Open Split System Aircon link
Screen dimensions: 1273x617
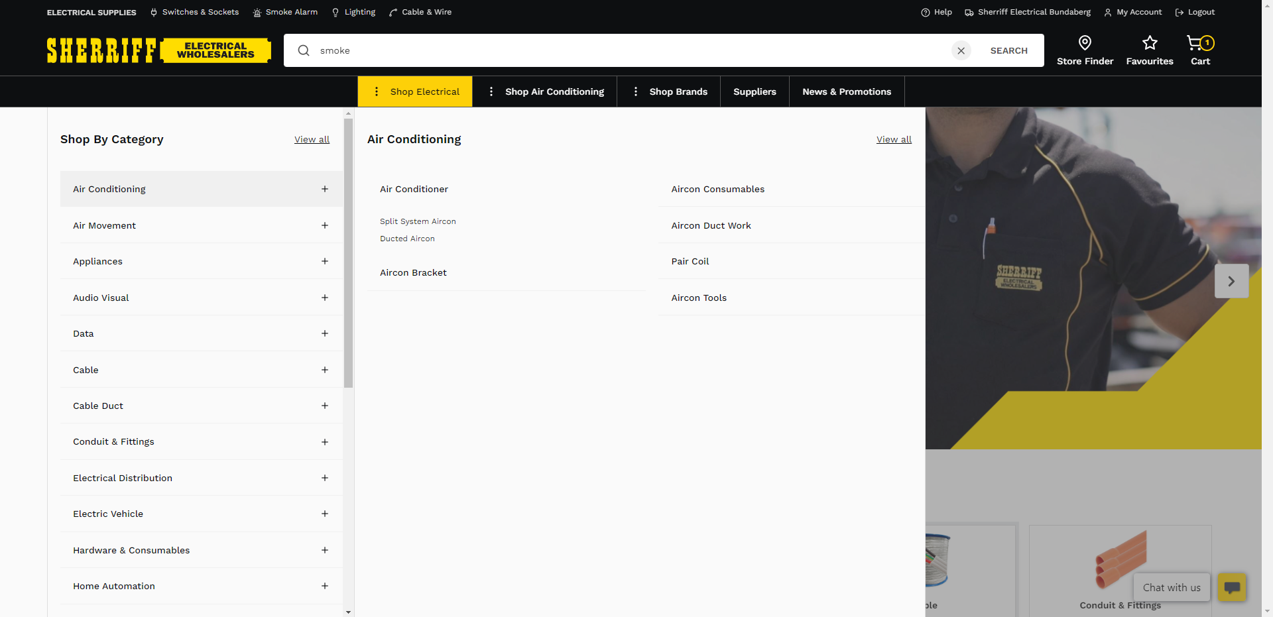pos(418,221)
